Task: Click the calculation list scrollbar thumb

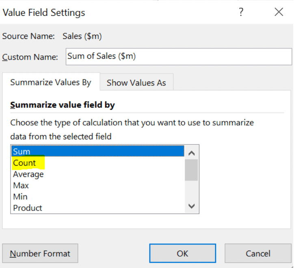Action: pyautogui.click(x=192, y=170)
